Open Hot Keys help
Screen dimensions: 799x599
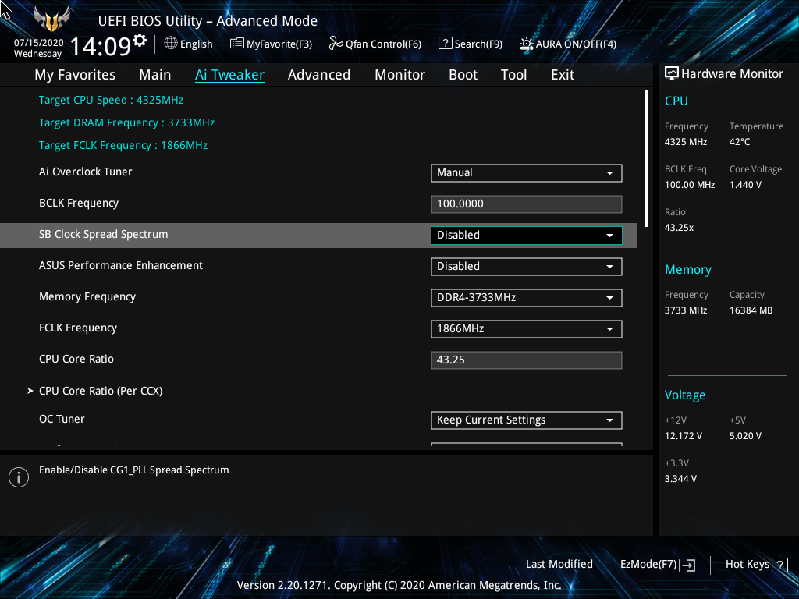click(x=756, y=565)
